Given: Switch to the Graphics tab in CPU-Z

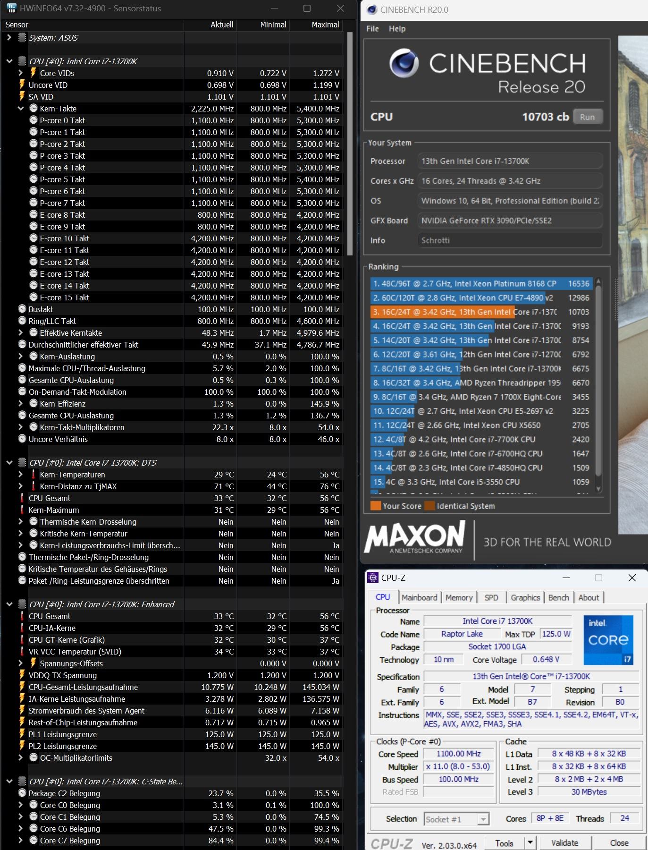Looking at the screenshot, I should (x=525, y=597).
